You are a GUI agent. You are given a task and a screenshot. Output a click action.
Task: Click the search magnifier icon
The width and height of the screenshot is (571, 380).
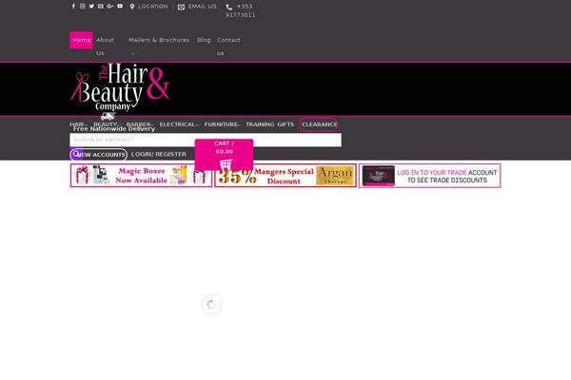76,154
